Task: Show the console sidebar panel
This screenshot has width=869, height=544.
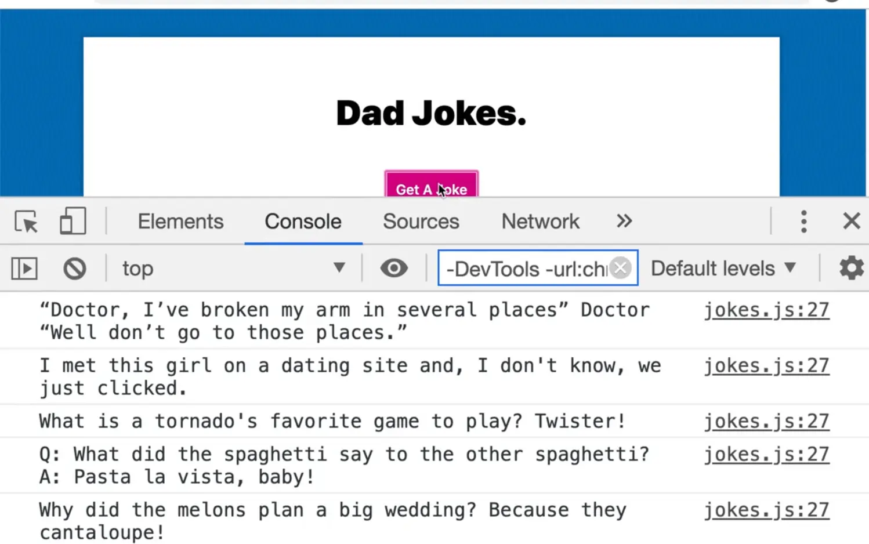Action: (24, 269)
